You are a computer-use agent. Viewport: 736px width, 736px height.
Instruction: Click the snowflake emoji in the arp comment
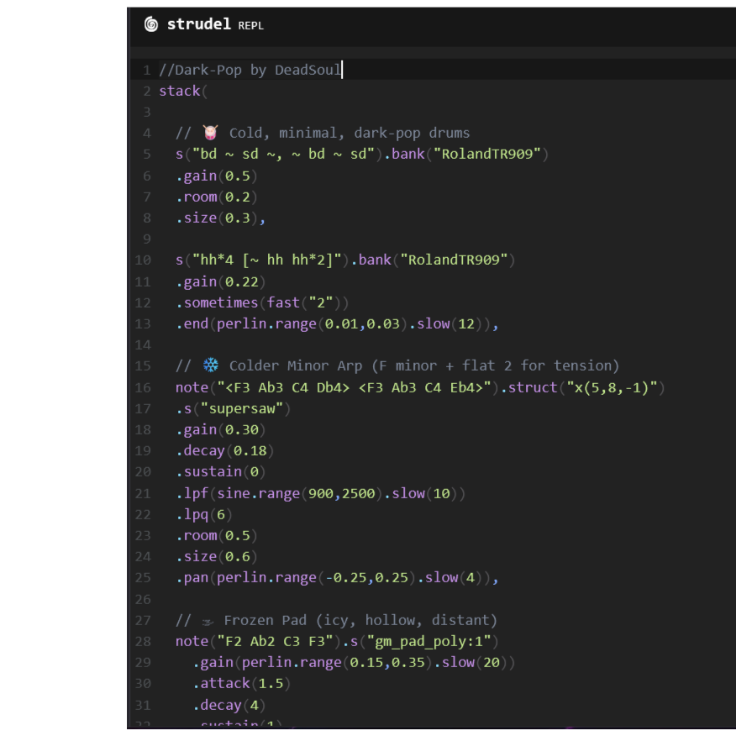point(210,365)
